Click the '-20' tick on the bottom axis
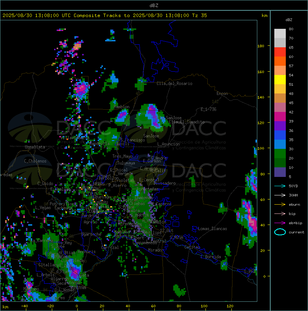308x311 pixels. (50, 306)
